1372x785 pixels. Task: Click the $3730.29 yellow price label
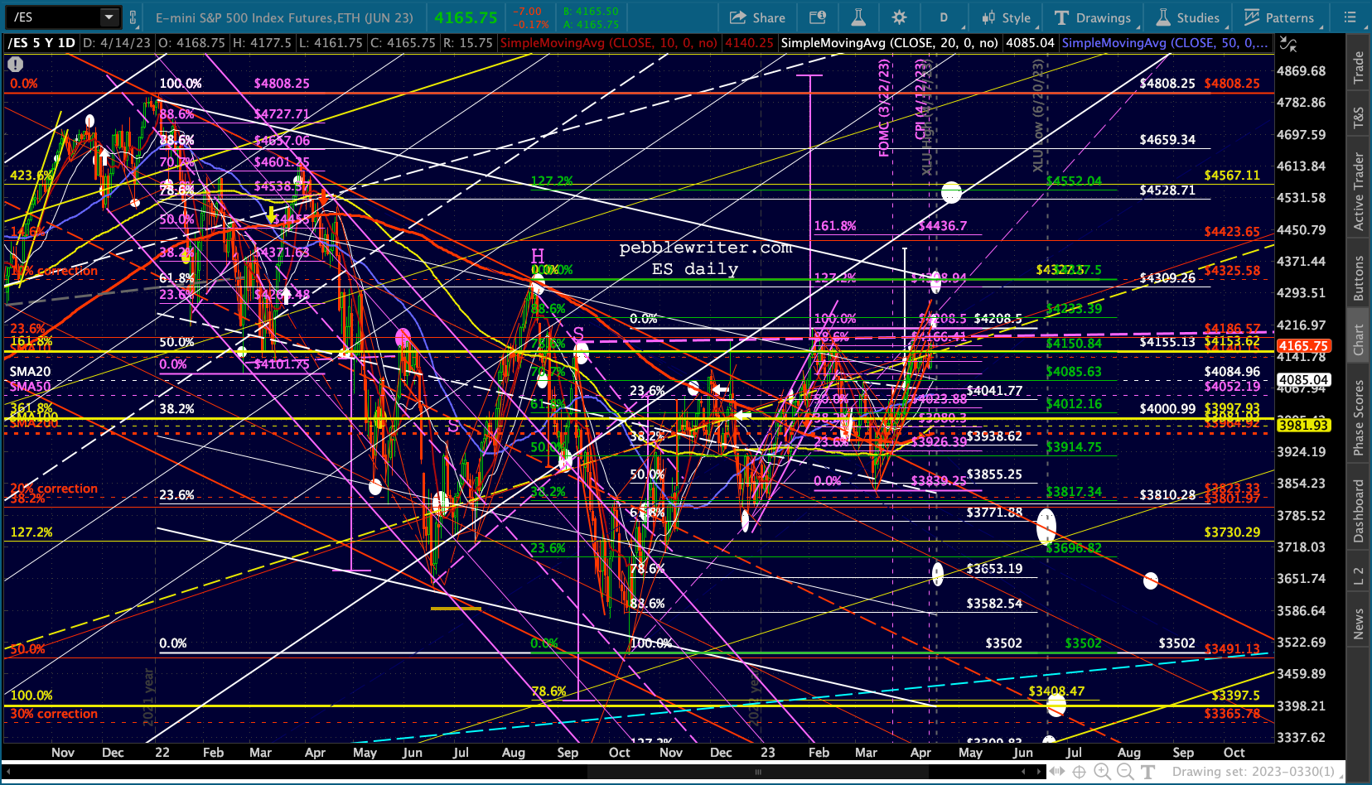pos(1232,532)
